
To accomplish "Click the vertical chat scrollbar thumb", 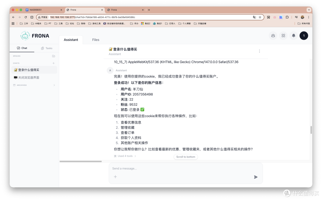I will (311, 130).
